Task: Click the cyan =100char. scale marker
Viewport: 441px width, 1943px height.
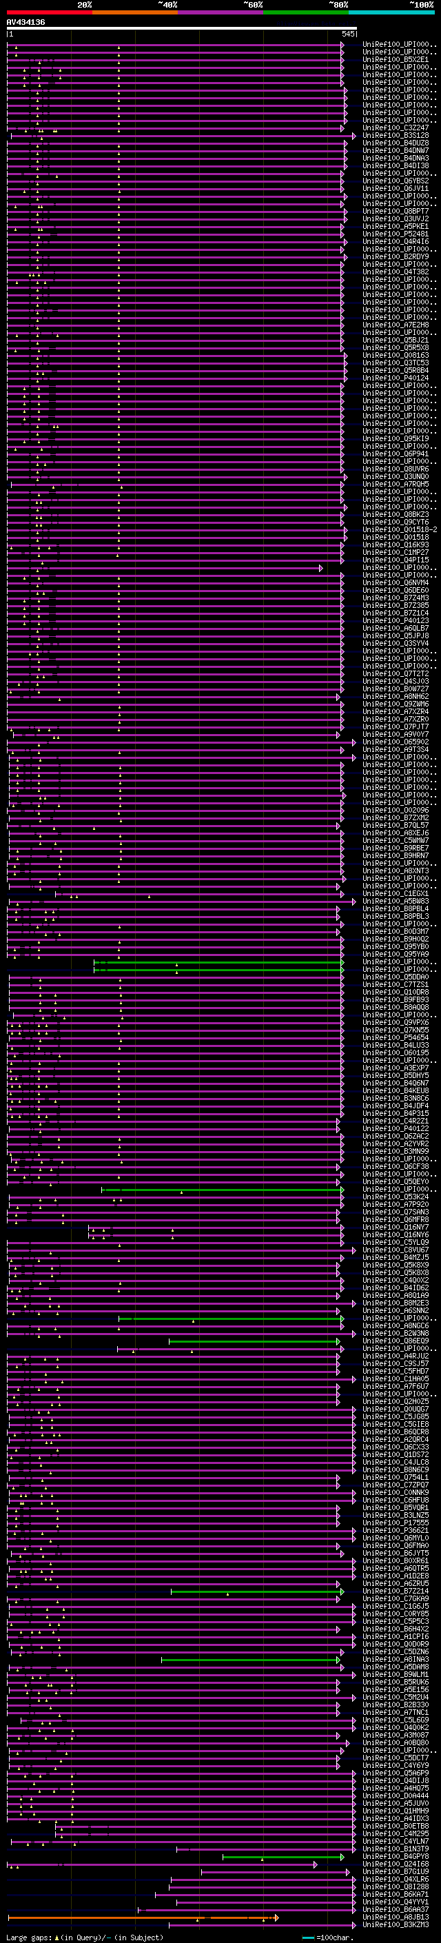Action: pyautogui.click(x=307, y=1937)
